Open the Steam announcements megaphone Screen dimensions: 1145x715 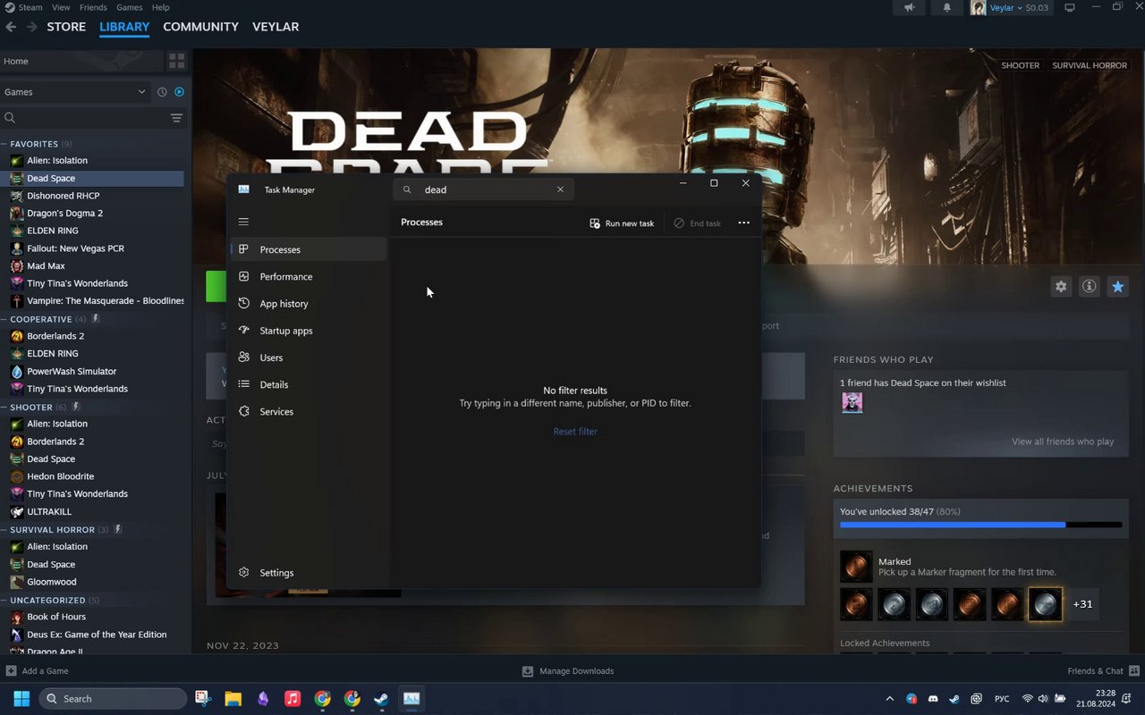click(x=909, y=8)
